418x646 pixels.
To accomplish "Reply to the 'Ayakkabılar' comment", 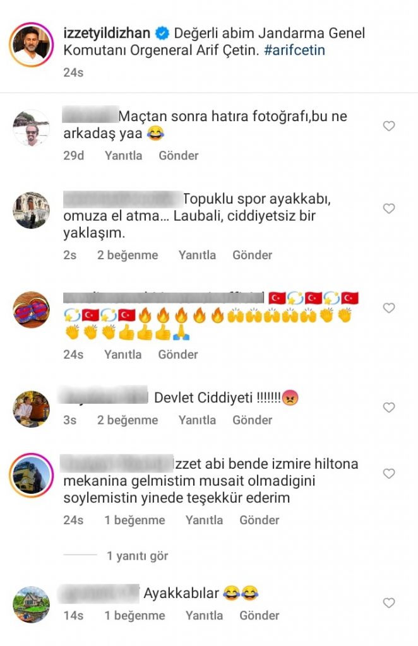I will pos(204,615).
